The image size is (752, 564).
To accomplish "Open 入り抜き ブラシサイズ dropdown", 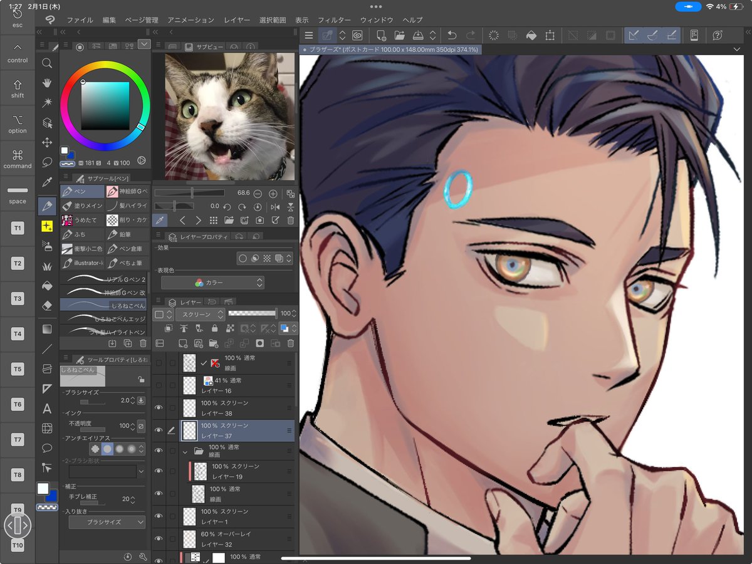I will click(107, 521).
